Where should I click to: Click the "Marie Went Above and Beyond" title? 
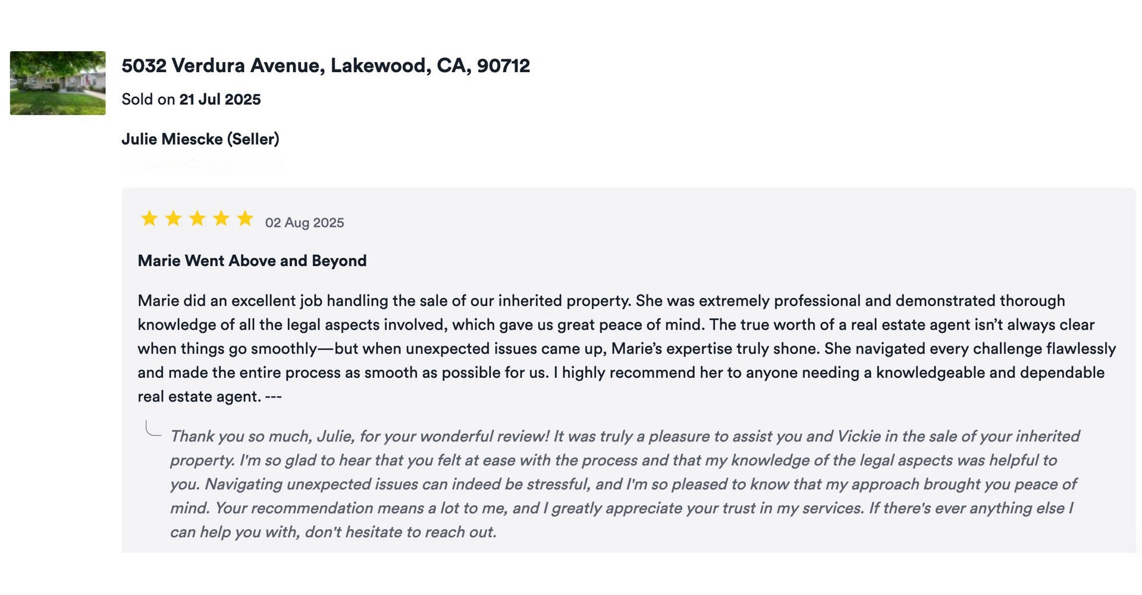pyautogui.click(x=252, y=261)
